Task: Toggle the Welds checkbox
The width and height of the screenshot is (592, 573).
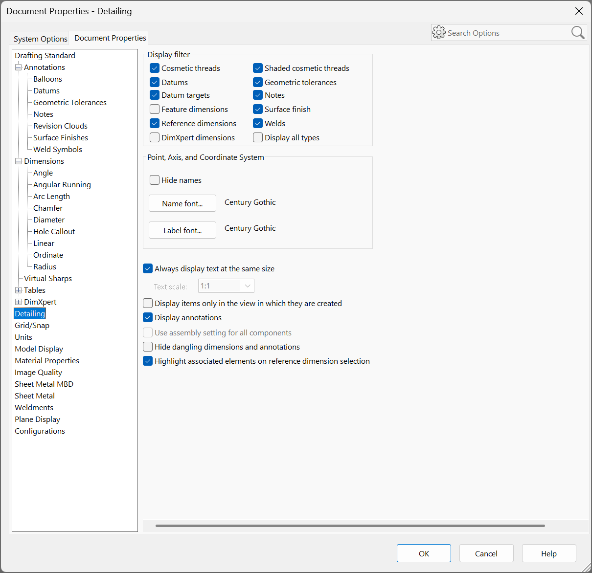Action: (x=258, y=123)
